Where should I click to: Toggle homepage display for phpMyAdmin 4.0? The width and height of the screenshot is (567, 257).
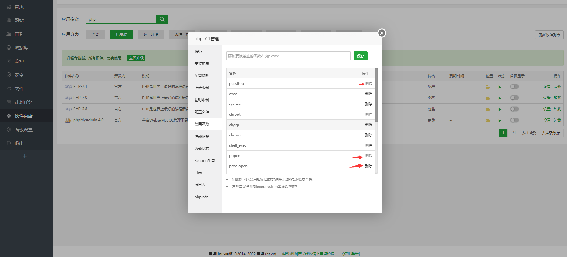click(514, 120)
